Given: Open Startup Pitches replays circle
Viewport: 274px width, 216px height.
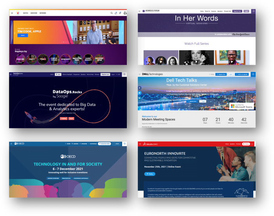Looking at the screenshot, I should point(54,59).
